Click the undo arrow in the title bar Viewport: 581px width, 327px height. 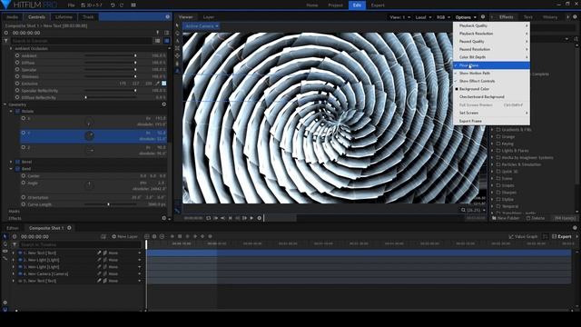(x=113, y=5)
